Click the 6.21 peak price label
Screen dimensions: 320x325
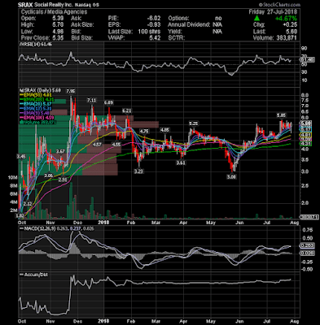(x=126, y=110)
